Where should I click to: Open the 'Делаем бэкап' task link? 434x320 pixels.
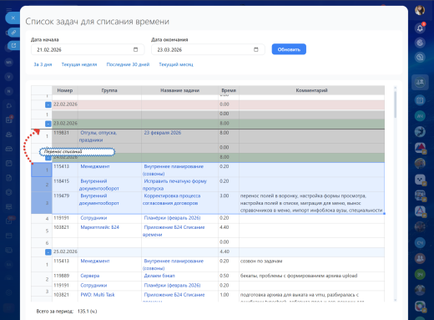159,276
